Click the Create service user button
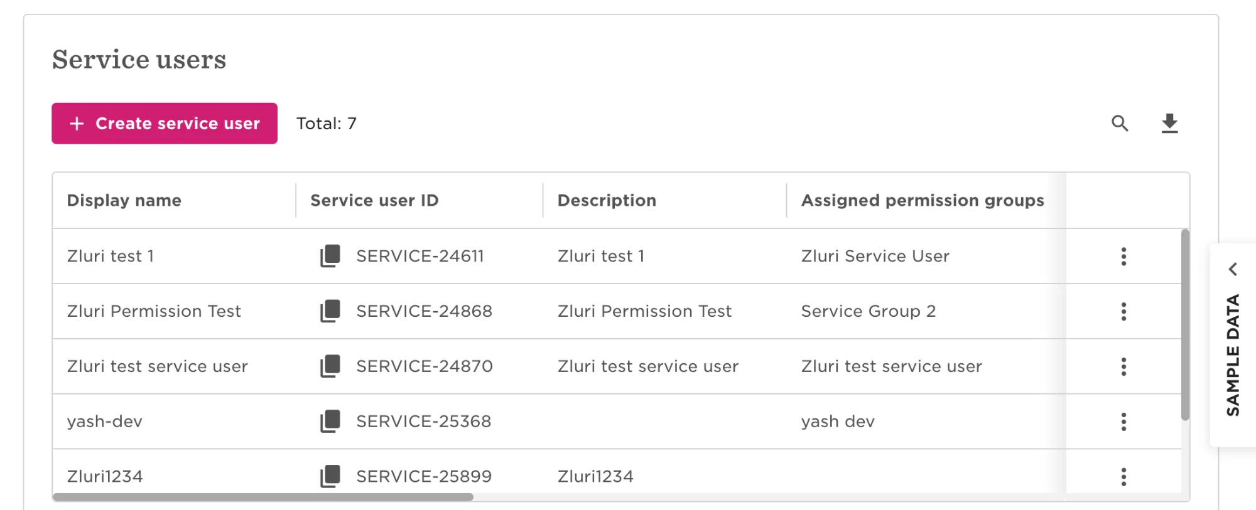 point(165,124)
